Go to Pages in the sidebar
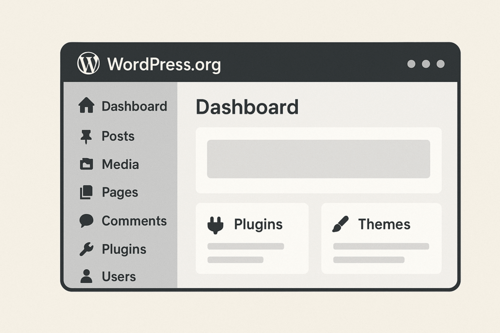500x333 pixels. click(x=120, y=193)
